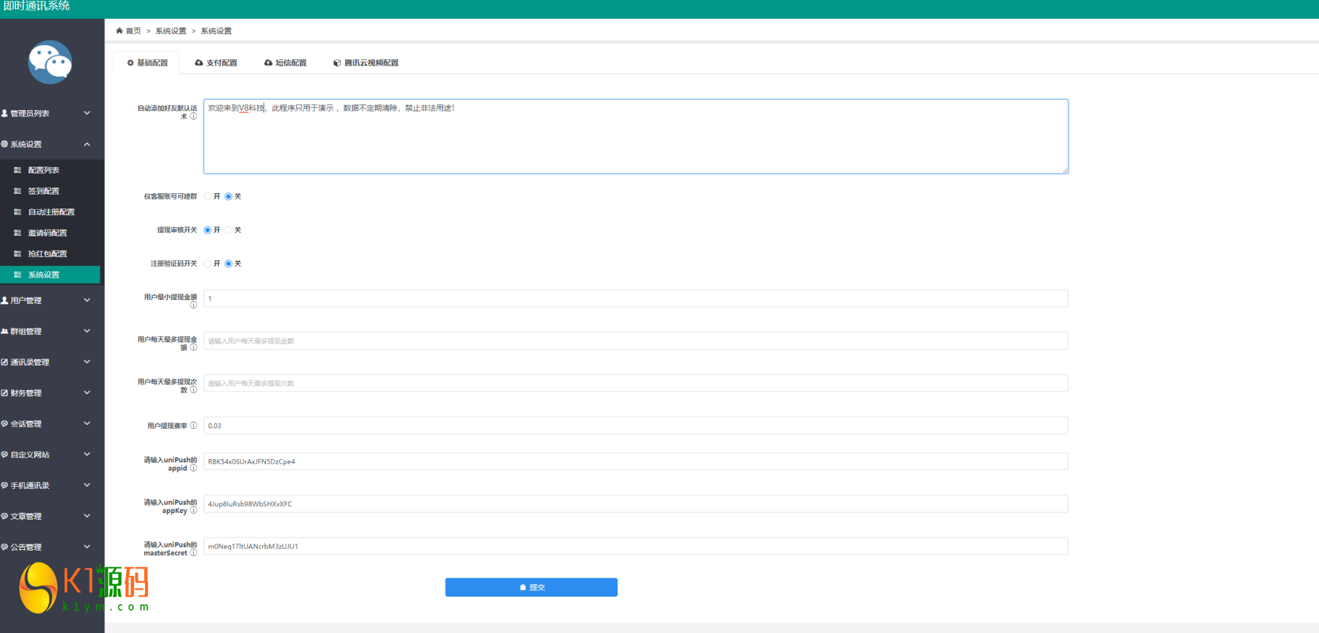Click the uniPush appKey input field

636,504
